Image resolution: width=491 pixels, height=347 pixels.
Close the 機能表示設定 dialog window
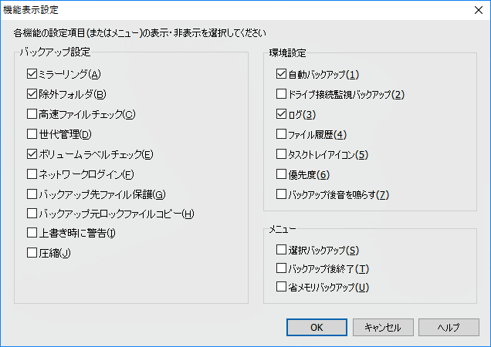point(472,11)
